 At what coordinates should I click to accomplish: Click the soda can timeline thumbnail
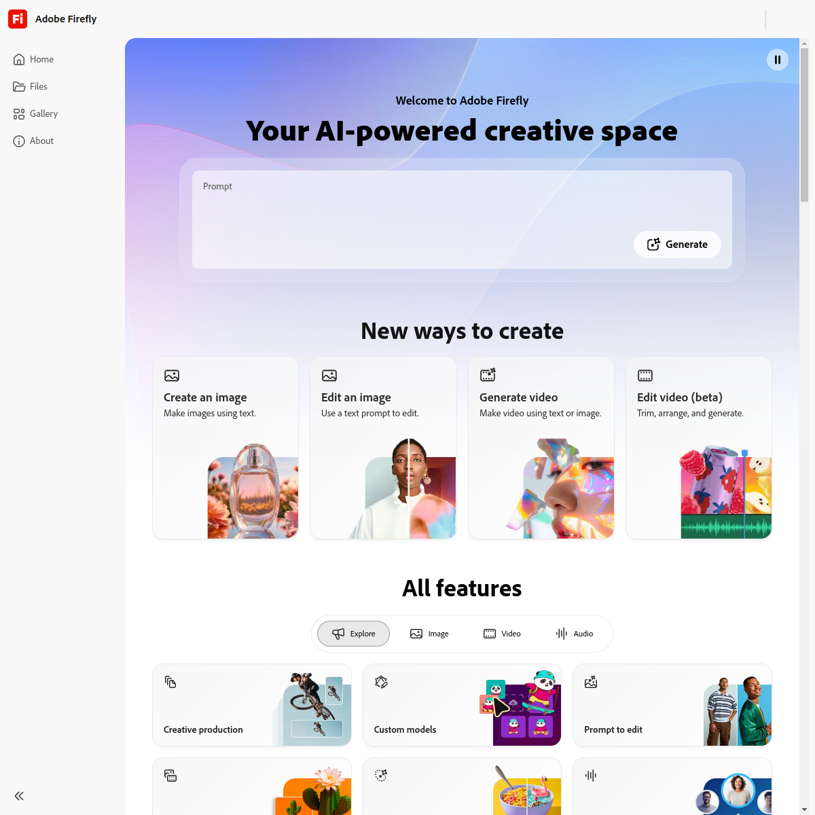(726, 492)
